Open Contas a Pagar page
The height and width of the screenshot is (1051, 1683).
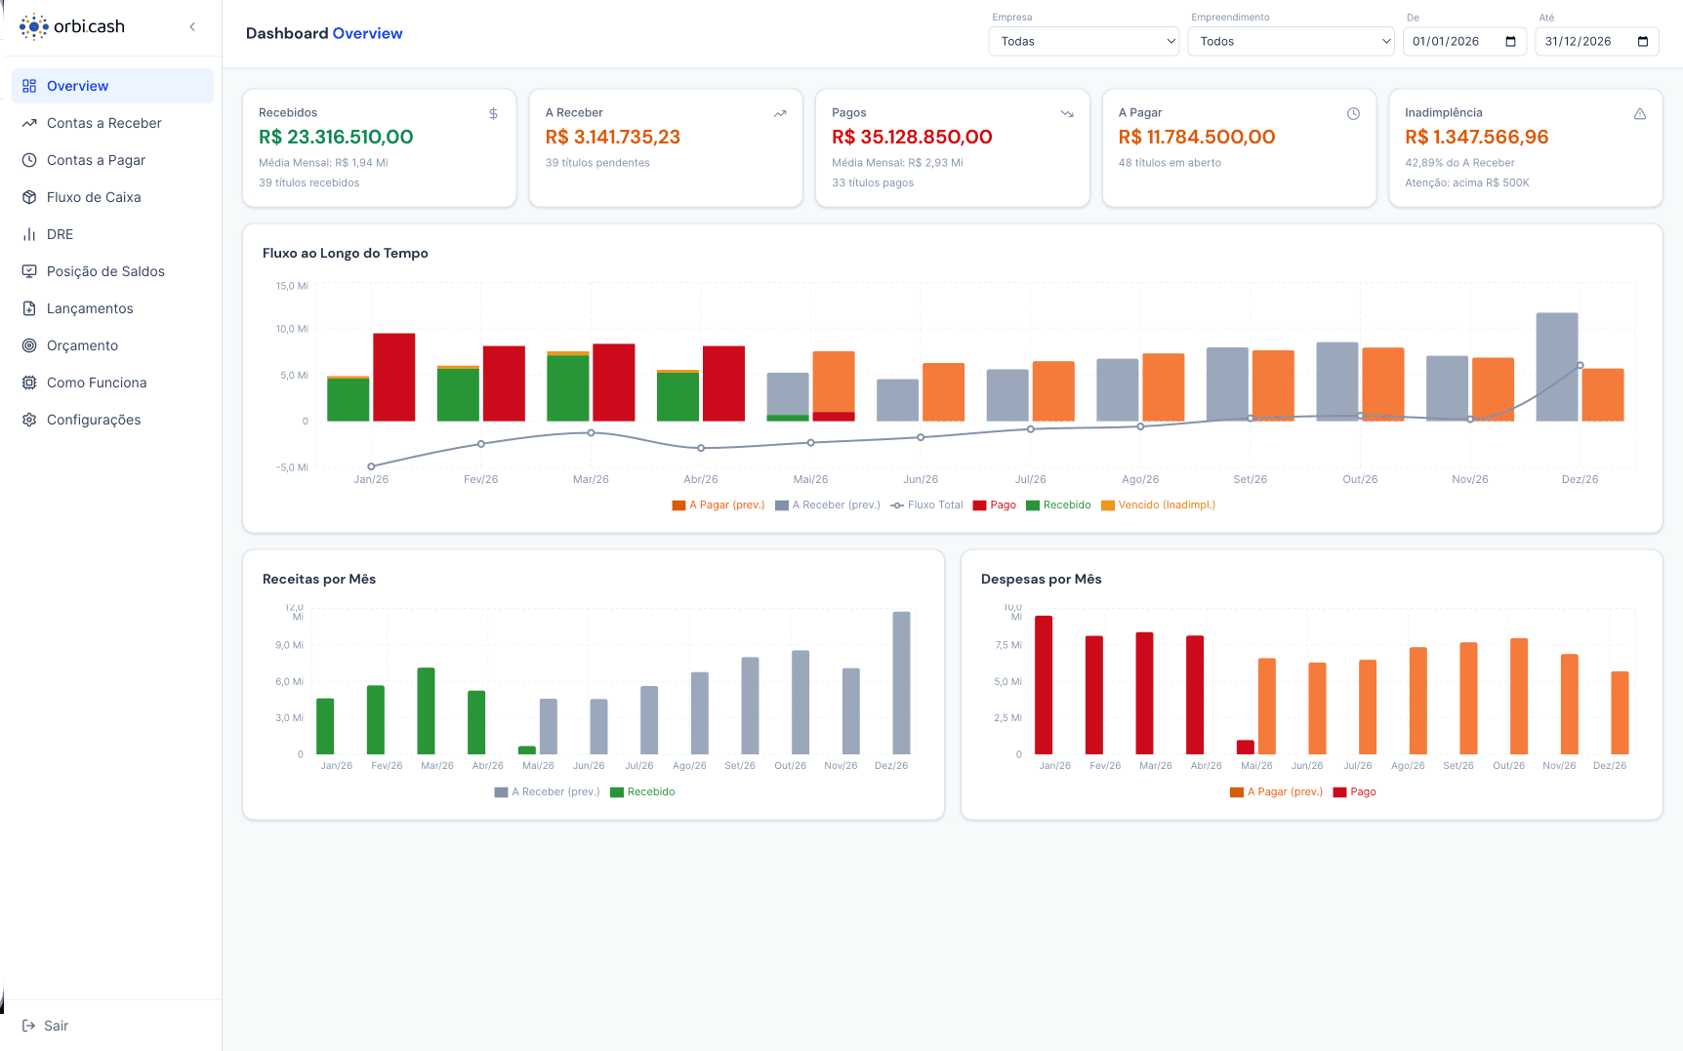[x=112, y=160]
